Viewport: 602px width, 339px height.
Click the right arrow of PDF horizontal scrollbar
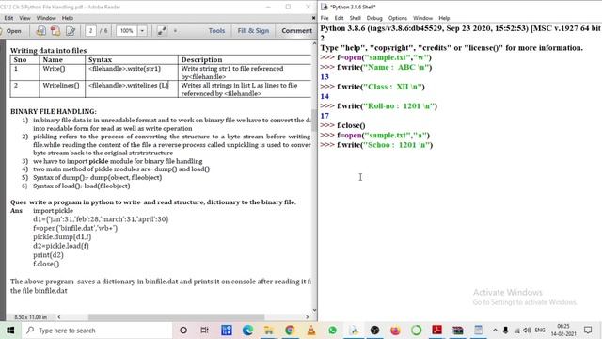(x=308, y=317)
